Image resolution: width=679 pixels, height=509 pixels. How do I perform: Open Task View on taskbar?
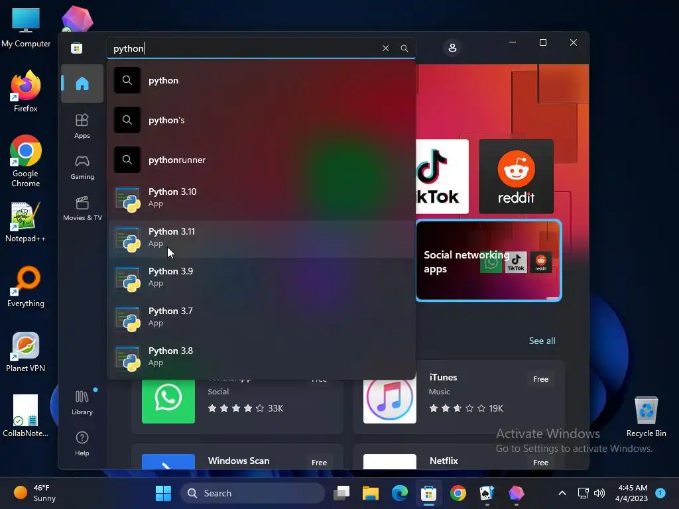pyautogui.click(x=341, y=493)
